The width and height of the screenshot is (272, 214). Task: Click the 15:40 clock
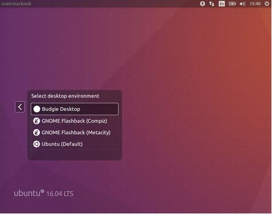pos(255,3)
